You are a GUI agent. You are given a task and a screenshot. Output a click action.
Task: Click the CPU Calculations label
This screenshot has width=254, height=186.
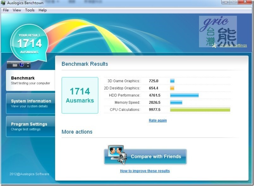[125, 110]
